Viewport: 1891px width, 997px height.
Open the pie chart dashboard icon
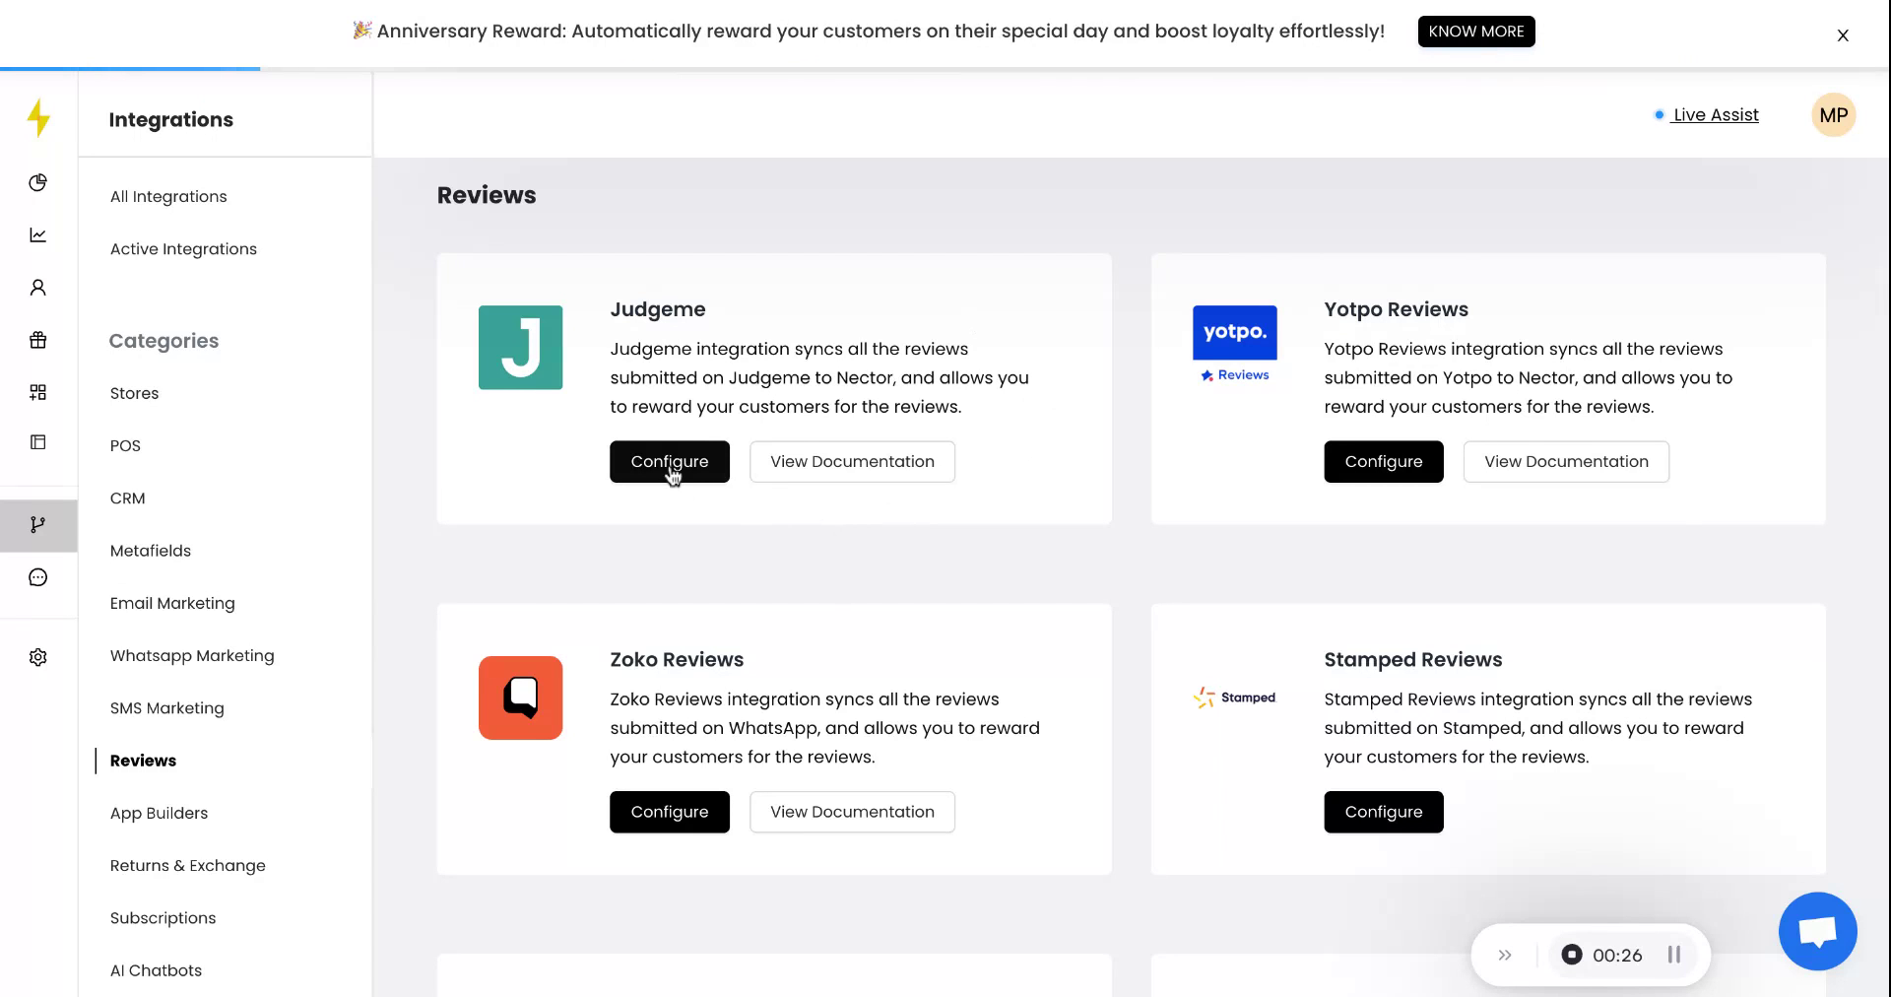(38, 182)
